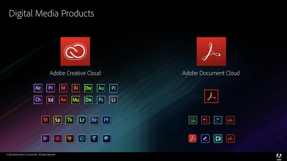Select the Premiere Pro (Pr) icon
This screenshot has width=287, height=161.
coord(51,88)
